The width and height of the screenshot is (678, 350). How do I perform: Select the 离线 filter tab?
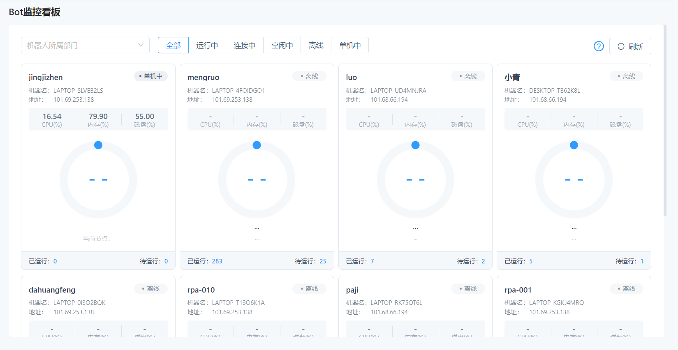click(316, 45)
